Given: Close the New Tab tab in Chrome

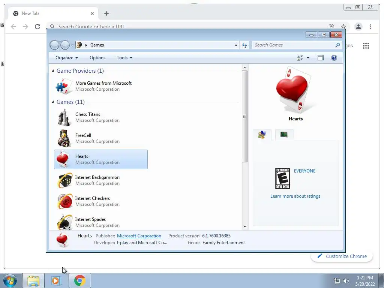Looking at the screenshot, I should [x=92, y=13].
